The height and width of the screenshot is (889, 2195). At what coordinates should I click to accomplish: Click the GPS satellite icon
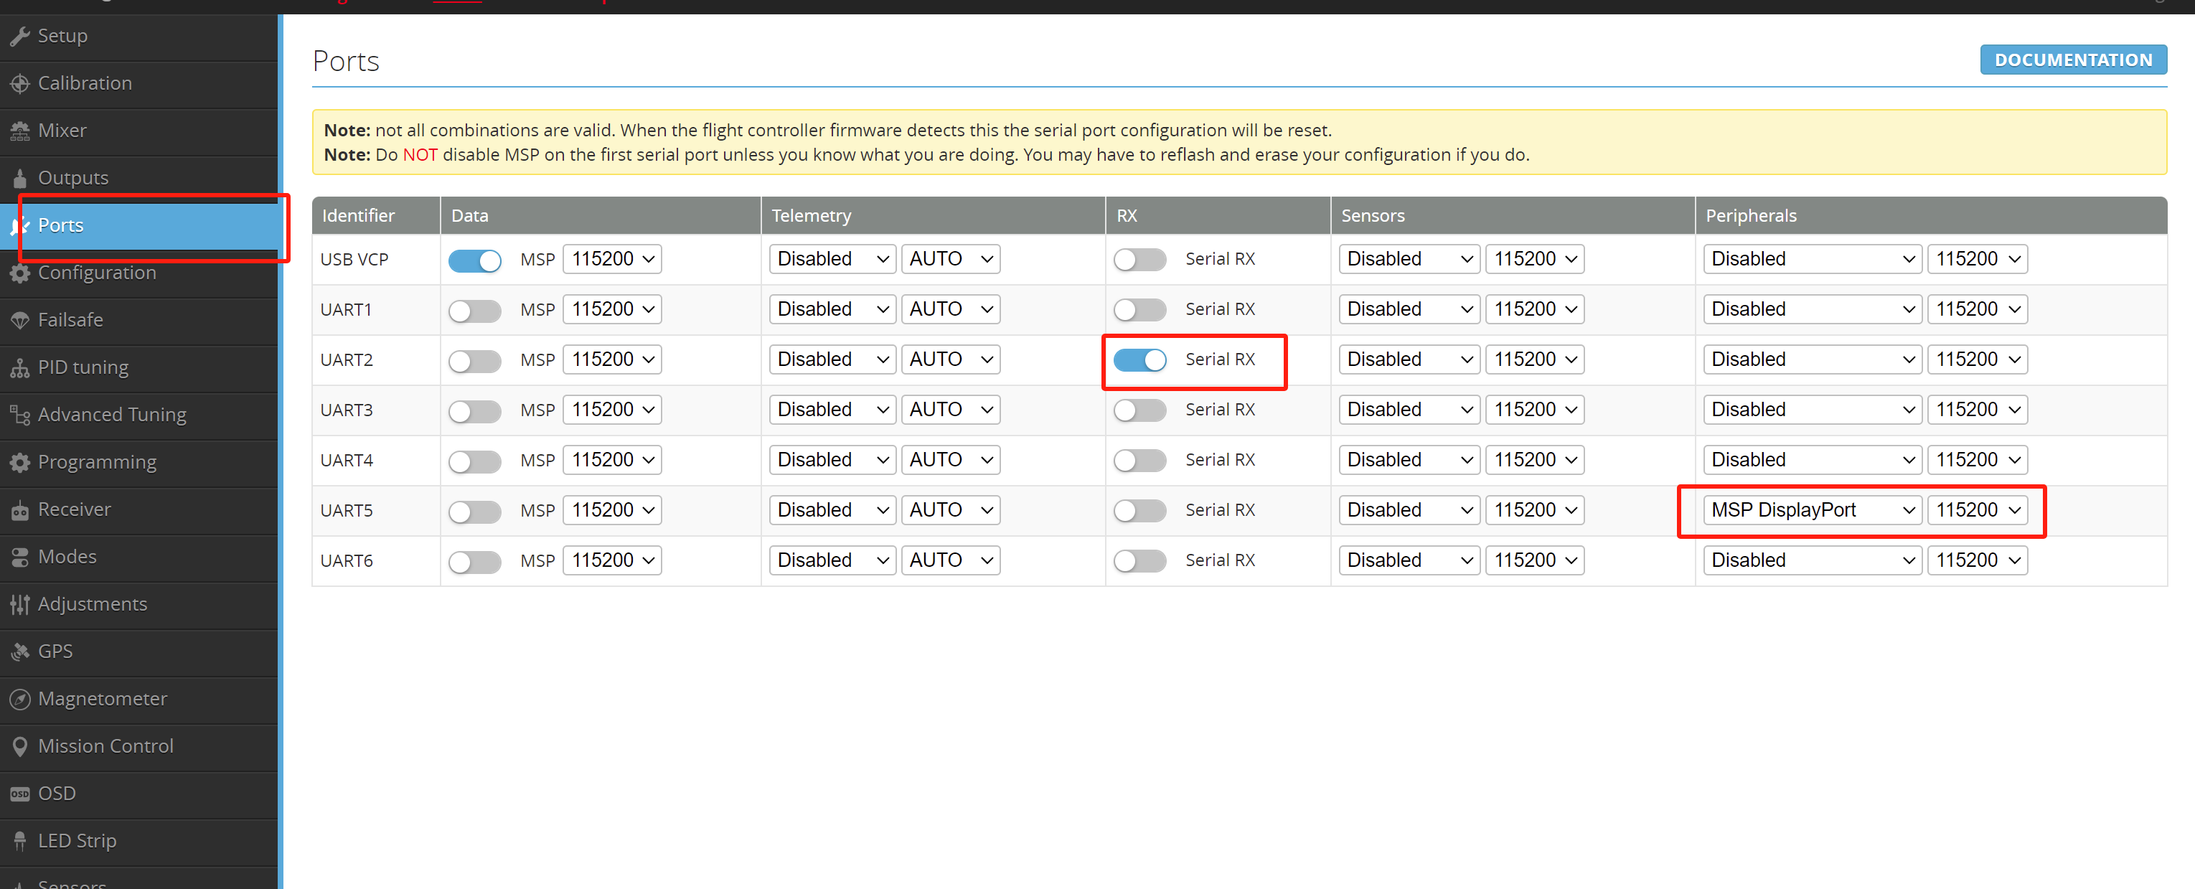[x=19, y=652]
